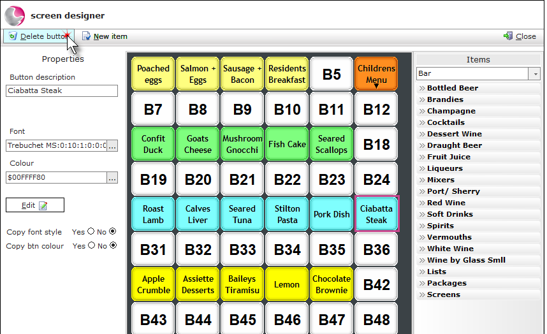Click New item in toolbar

(105, 36)
